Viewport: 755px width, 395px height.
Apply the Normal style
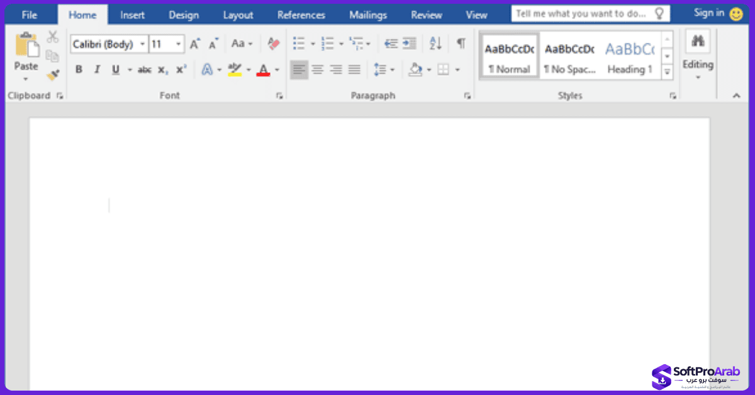[x=510, y=57]
